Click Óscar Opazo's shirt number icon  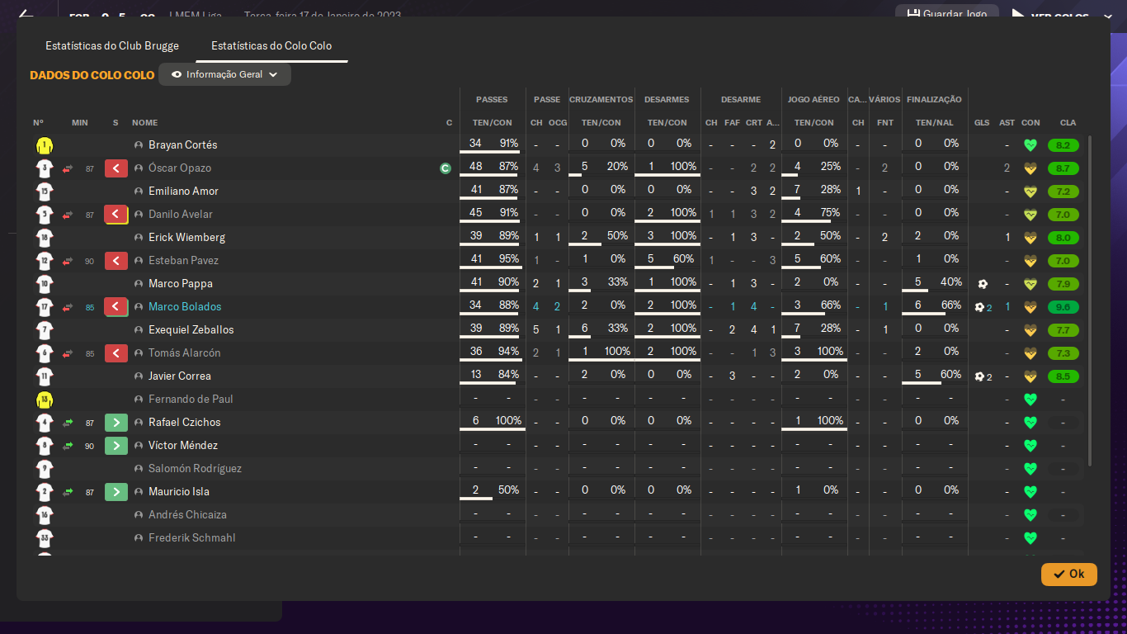point(45,168)
